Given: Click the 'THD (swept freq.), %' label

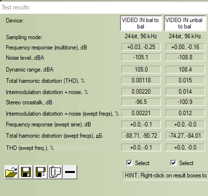Looking at the screenshot, I should tap(30, 148).
